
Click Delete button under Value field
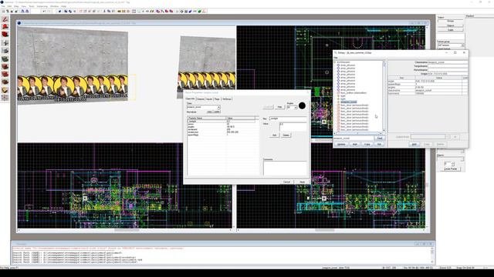tap(286, 135)
